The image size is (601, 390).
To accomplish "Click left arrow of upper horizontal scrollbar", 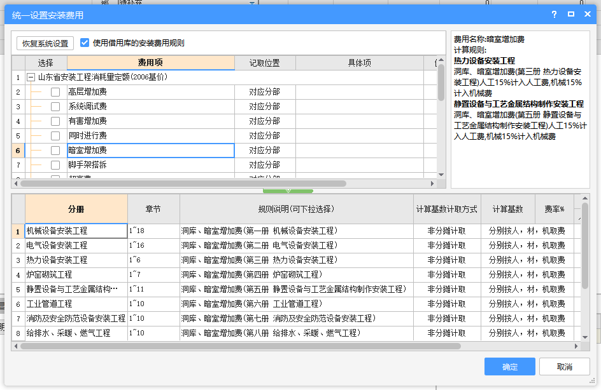I will coord(16,184).
